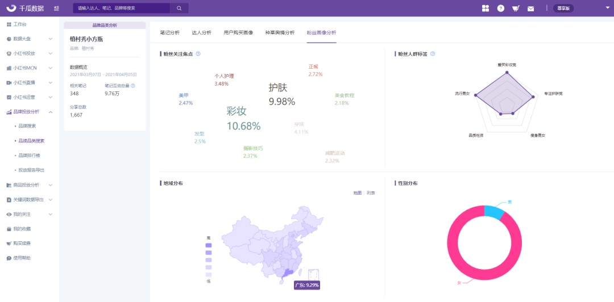Viewport: 614px width, 302px height.
Task: Expand the 商品投放分析 chevron
Action: pyautogui.click(x=51, y=185)
